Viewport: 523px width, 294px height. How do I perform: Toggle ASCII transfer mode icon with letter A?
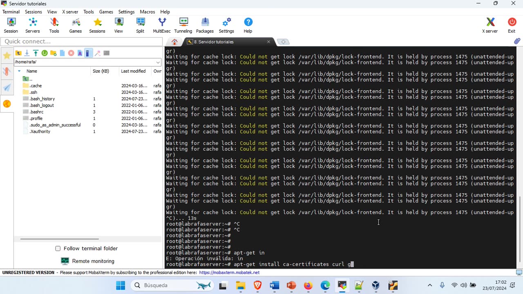[x=80, y=53]
